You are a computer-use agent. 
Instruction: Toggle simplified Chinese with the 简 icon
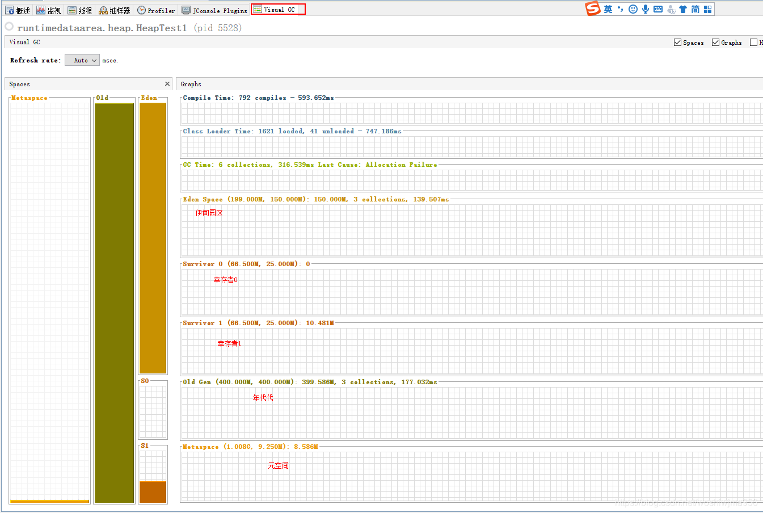coord(695,9)
